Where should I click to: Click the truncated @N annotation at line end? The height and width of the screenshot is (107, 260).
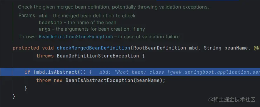[256, 48]
